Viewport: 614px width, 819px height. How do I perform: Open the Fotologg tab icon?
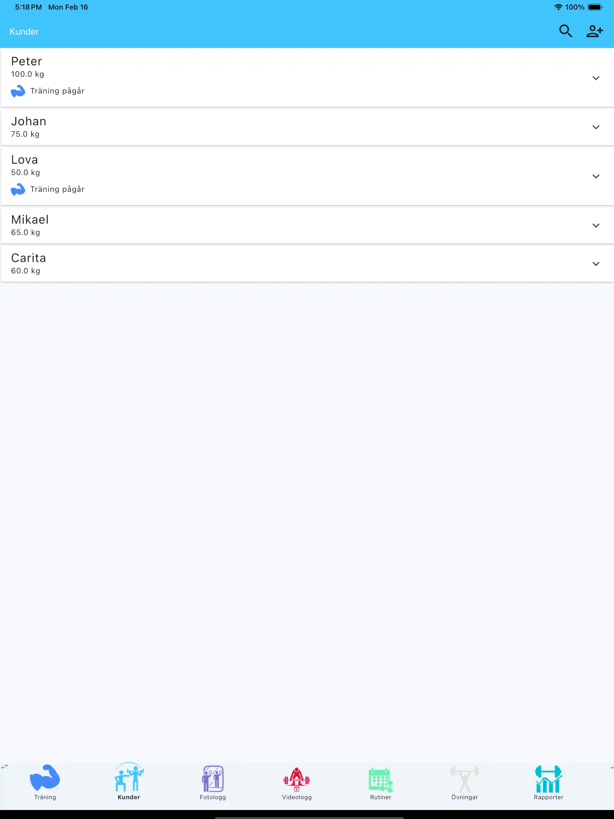(x=213, y=778)
